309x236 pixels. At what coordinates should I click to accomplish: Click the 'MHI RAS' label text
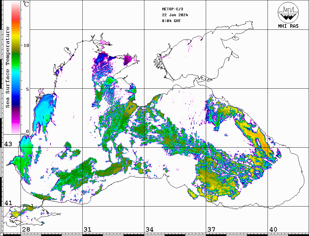coord(288,26)
